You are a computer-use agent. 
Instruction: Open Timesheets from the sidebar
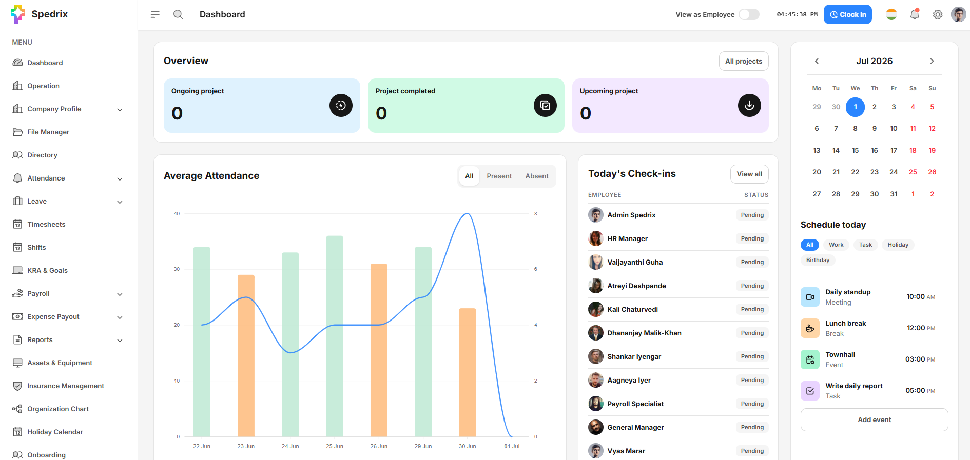(46, 224)
